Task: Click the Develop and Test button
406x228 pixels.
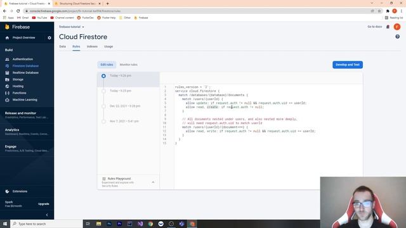Action: [348, 65]
